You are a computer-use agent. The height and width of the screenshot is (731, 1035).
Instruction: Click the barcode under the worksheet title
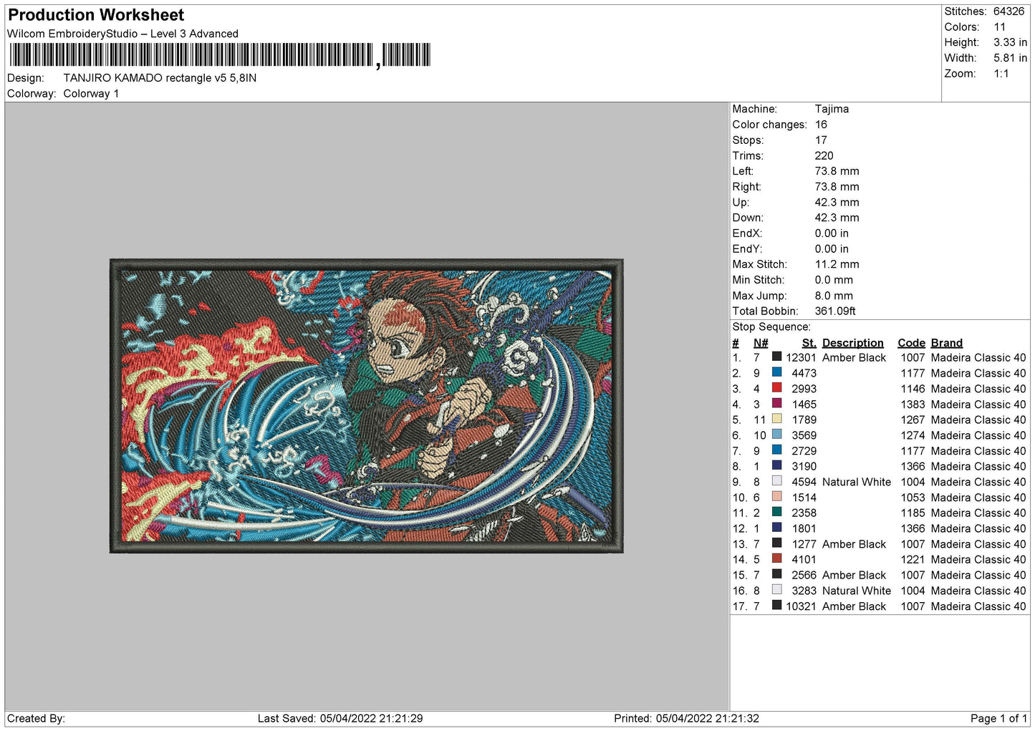pos(219,55)
